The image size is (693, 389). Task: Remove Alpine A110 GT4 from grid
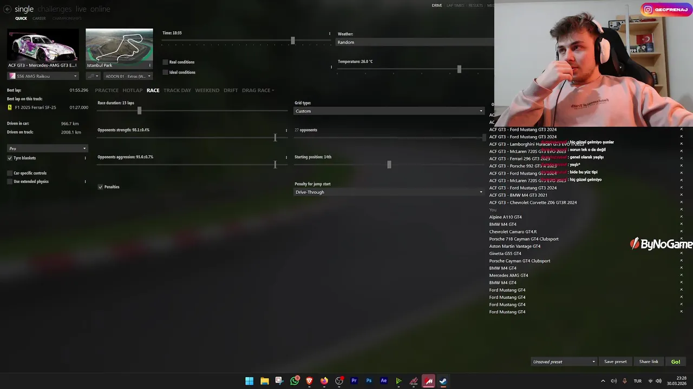(x=682, y=217)
